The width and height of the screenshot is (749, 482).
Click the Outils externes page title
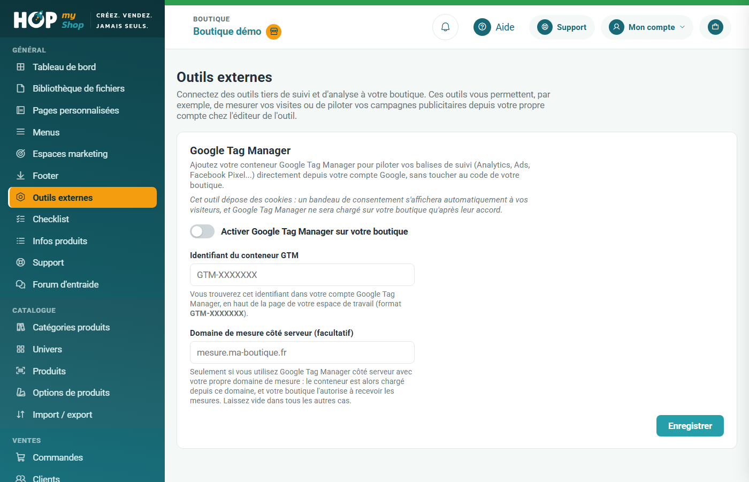[225, 77]
